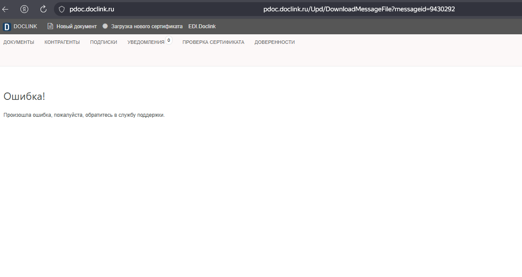The width and height of the screenshot is (522, 277).
Task: Click the browser back arrow
Action: point(5,9)
